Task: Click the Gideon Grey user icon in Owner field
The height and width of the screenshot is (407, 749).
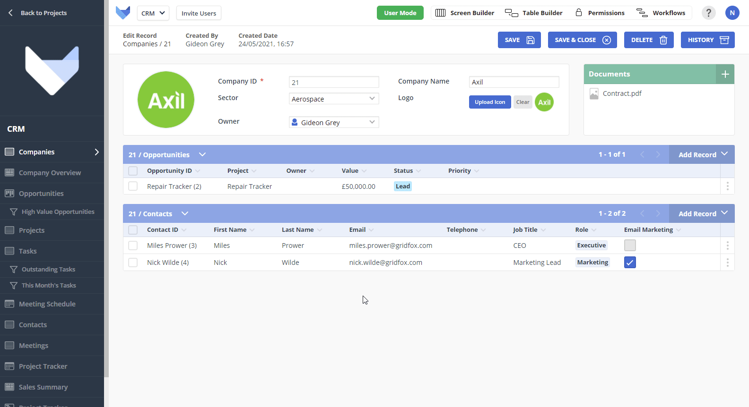Action: pos(295,122)
